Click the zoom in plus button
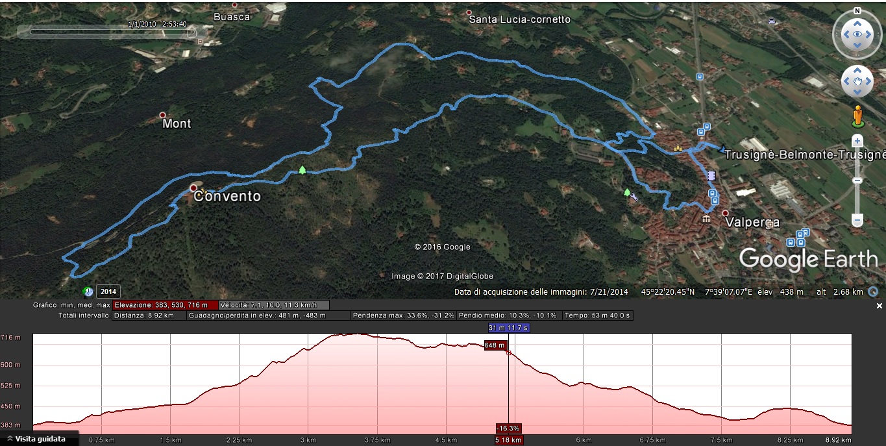This screenshot has height=446, width=886. point(857,140)
